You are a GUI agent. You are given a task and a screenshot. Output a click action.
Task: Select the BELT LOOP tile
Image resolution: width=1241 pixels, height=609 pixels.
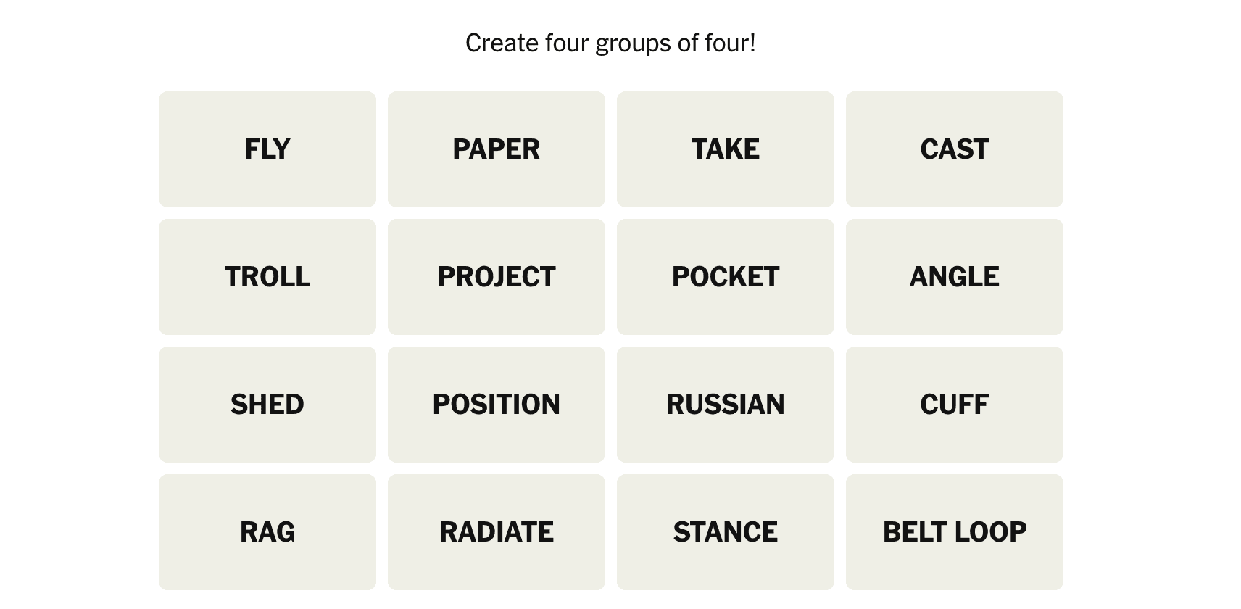click(955, 532)
